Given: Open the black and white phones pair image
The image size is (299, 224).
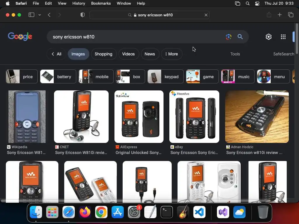Looking at the screenshot, I should pos(91,182).
